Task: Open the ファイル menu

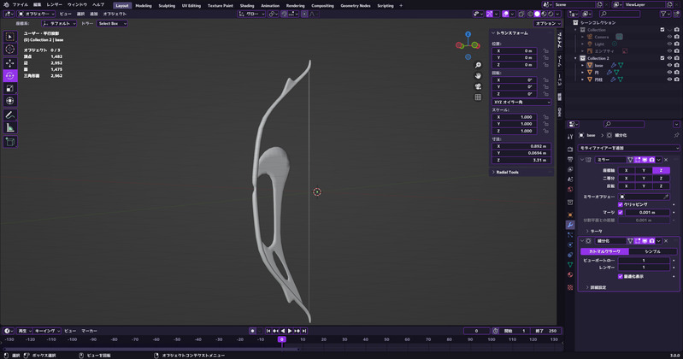Action: pos(20,5)
